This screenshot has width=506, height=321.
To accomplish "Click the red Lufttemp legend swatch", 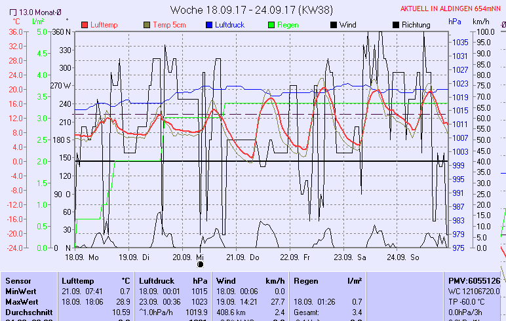I will (85, 25).
